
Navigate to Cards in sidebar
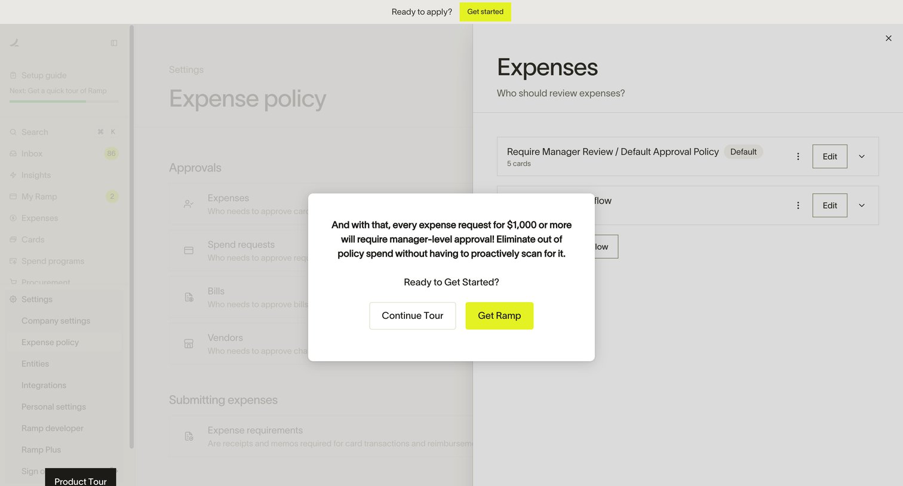pyautogui.click(x=64, y=239)
